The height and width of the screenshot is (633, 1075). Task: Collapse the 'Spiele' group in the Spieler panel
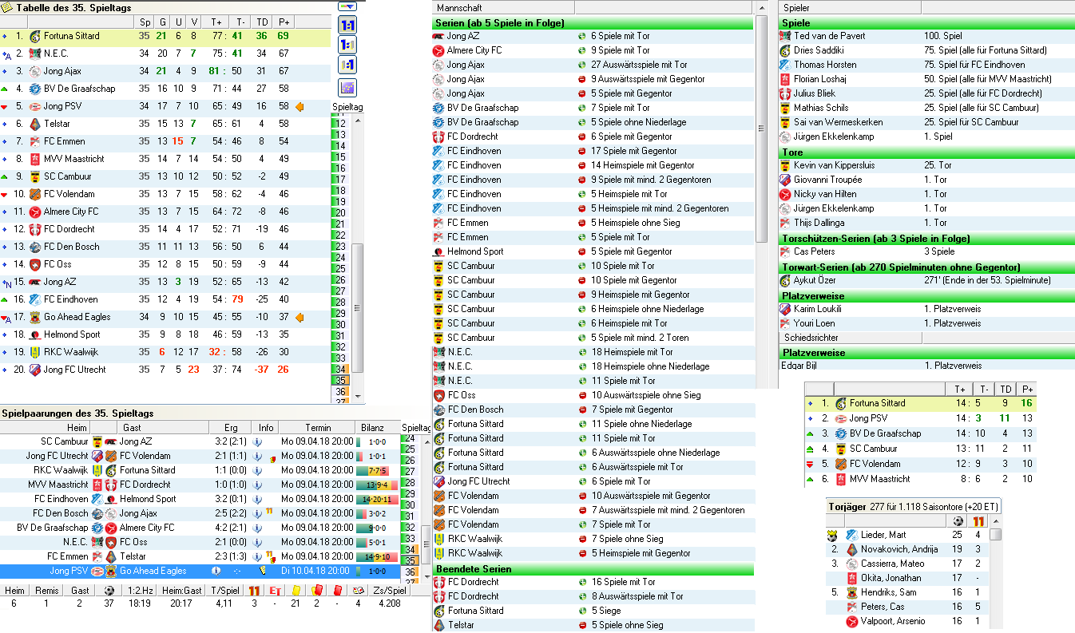pos(926,22)
